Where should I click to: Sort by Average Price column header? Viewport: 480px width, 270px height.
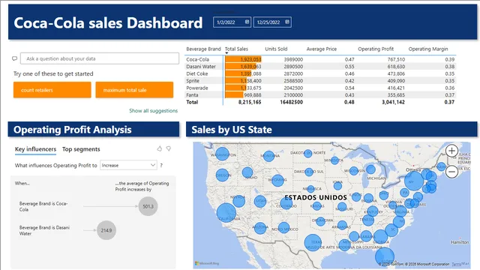pos(322,49)
